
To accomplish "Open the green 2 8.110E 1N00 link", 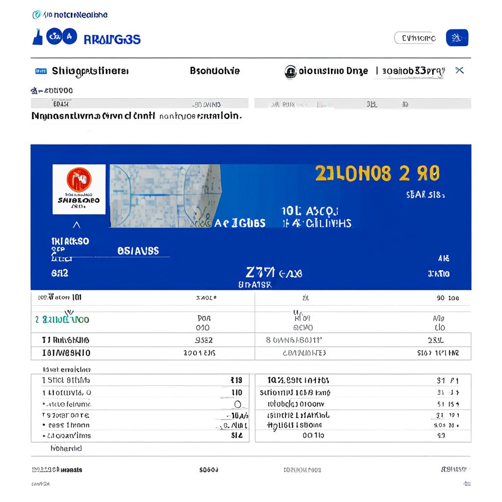I will coord(62,319).
